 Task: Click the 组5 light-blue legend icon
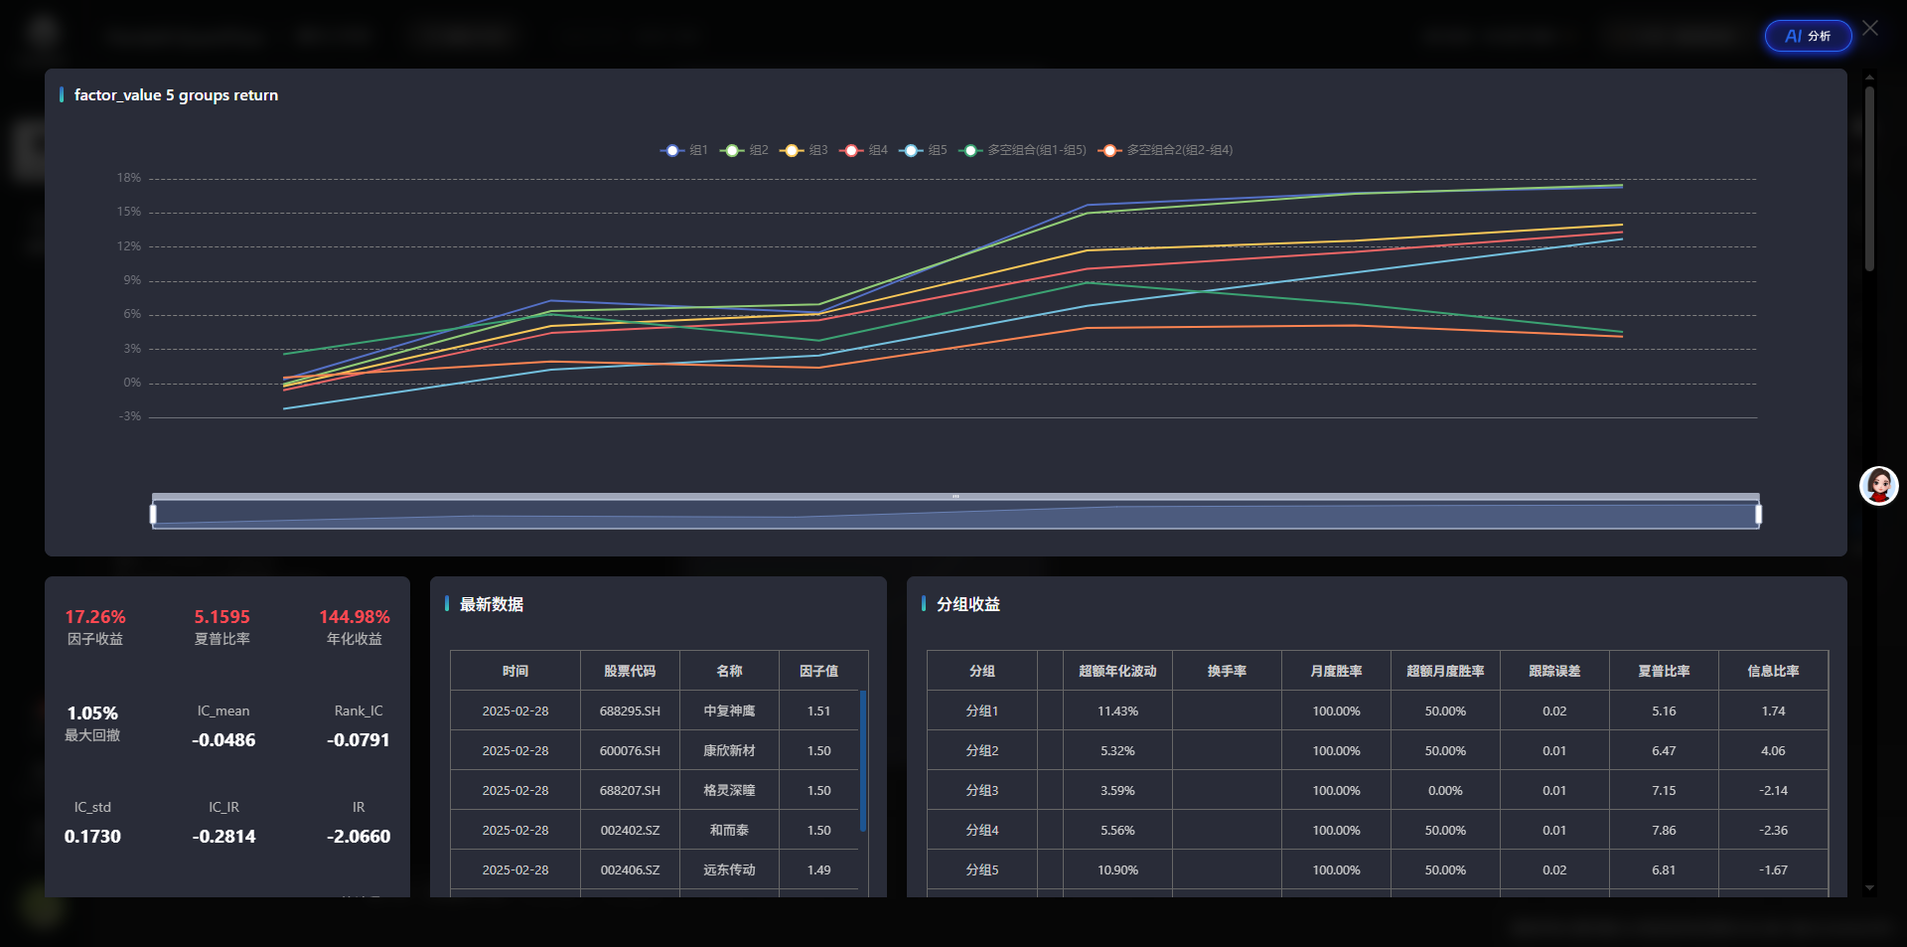tap(912, 150)
